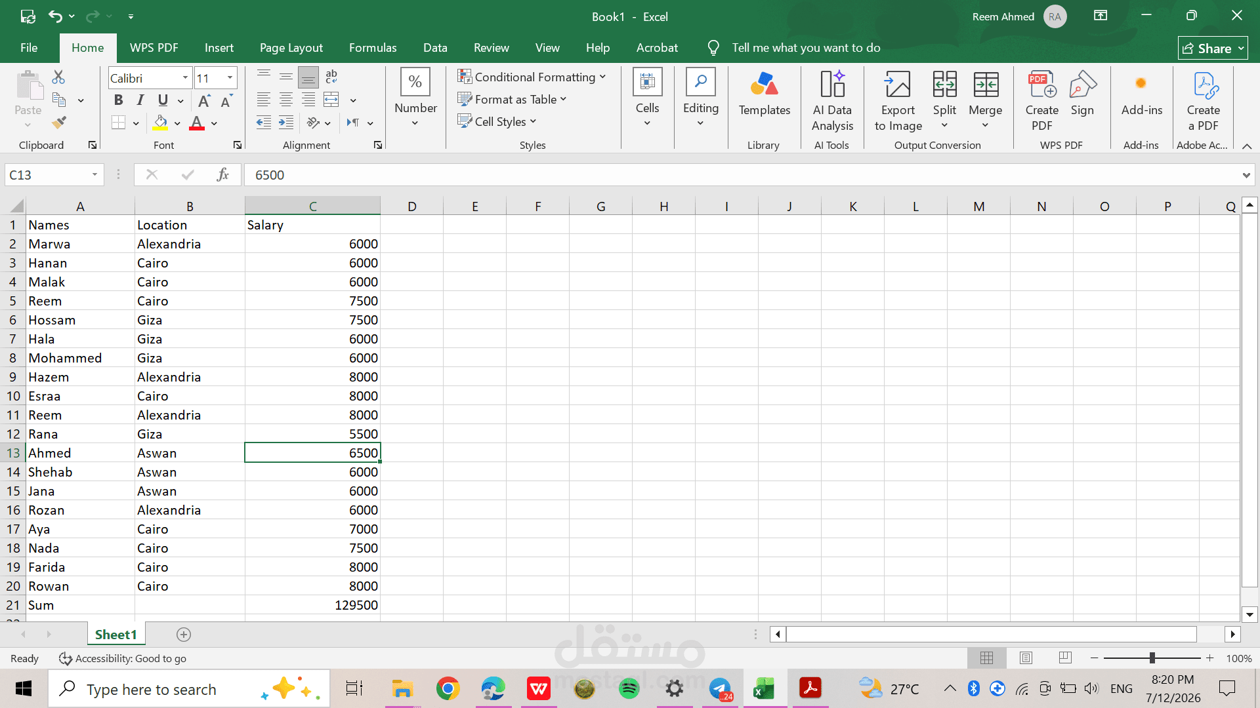The height and width of the screenshot is (708, 1260).
Task: Toggle Bold formatting
Action: (118, 100)
